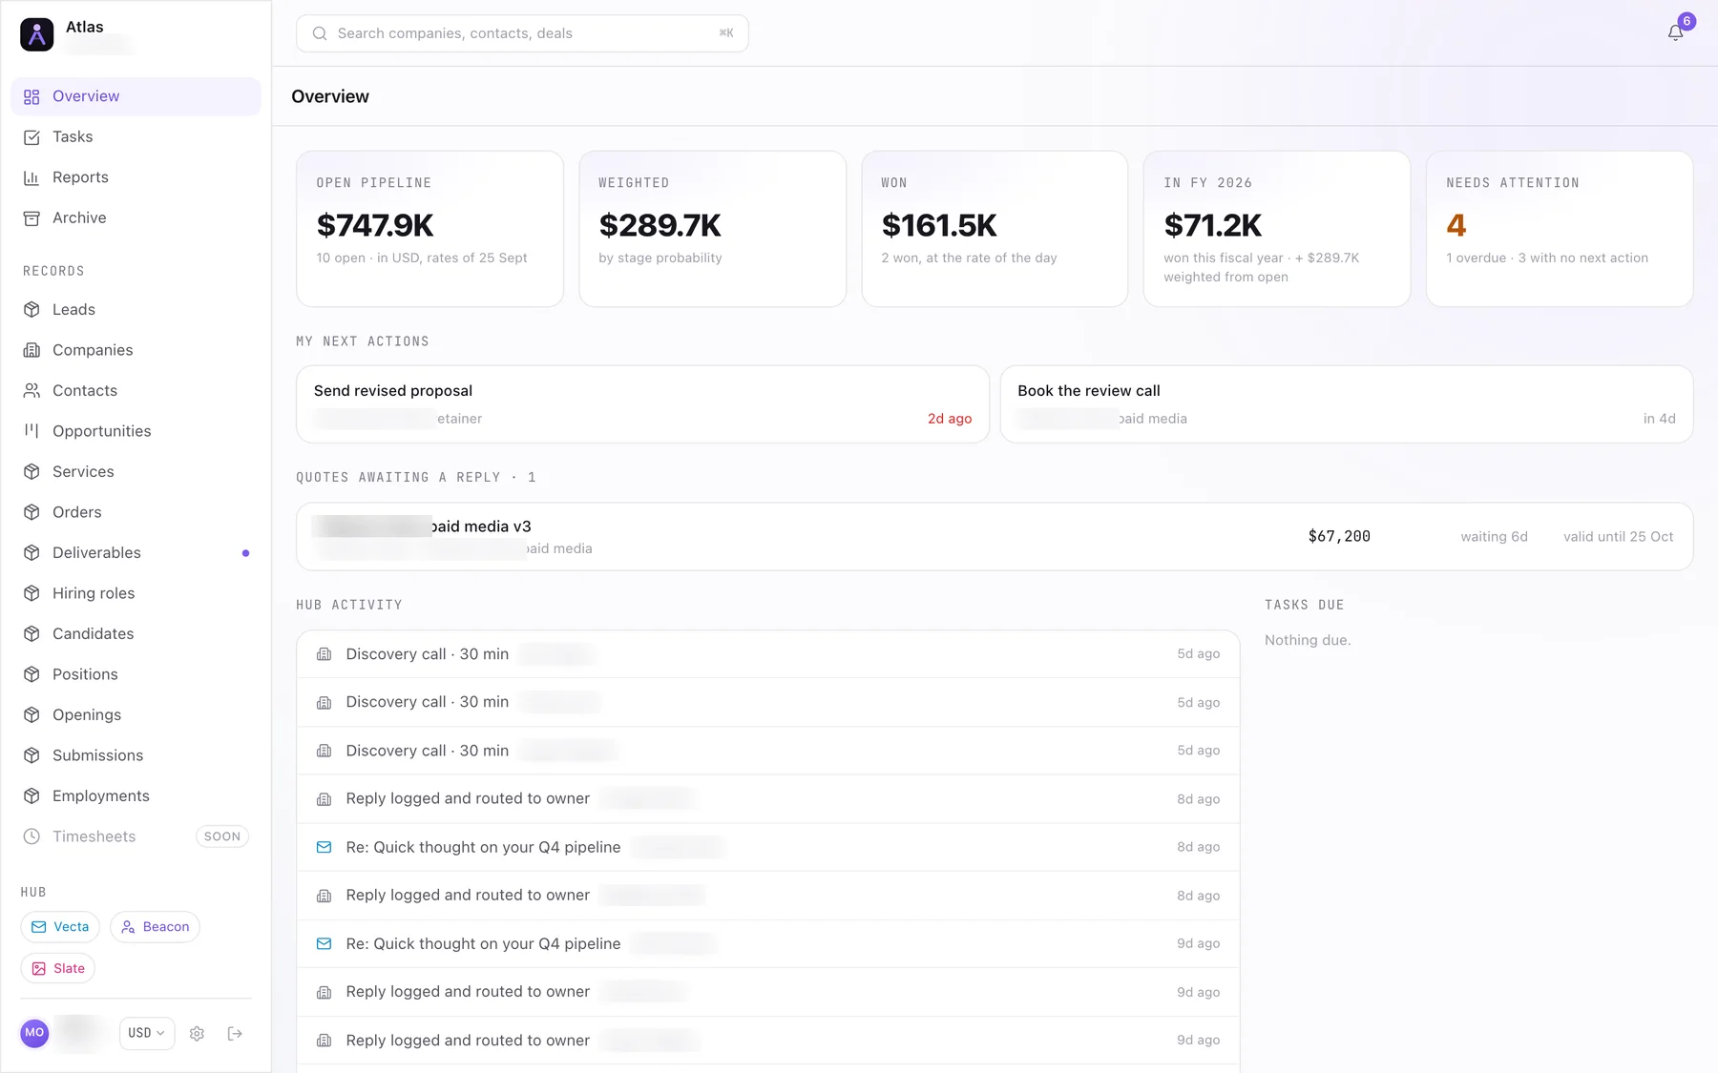Click the MO user avatar

pos(34,1032)
